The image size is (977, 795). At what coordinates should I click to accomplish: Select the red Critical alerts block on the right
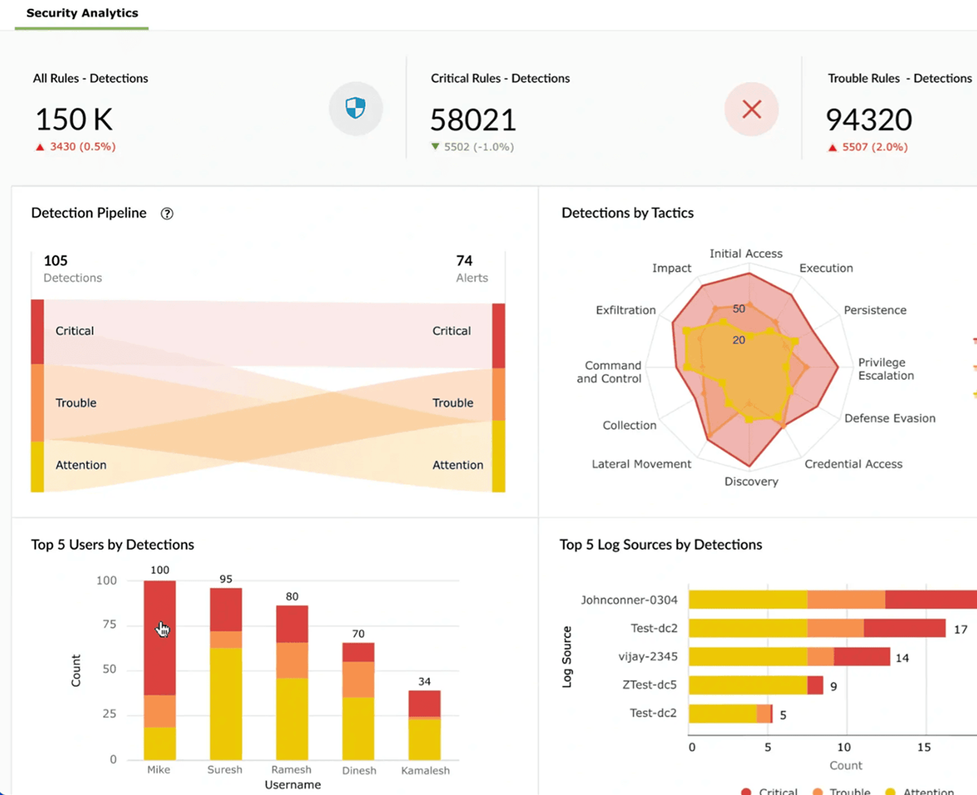coord(499,336)
